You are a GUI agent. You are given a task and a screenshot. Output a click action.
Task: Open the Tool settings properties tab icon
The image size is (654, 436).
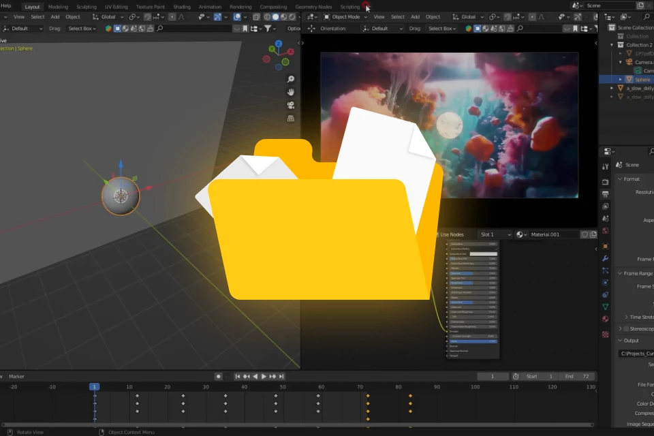605,166
